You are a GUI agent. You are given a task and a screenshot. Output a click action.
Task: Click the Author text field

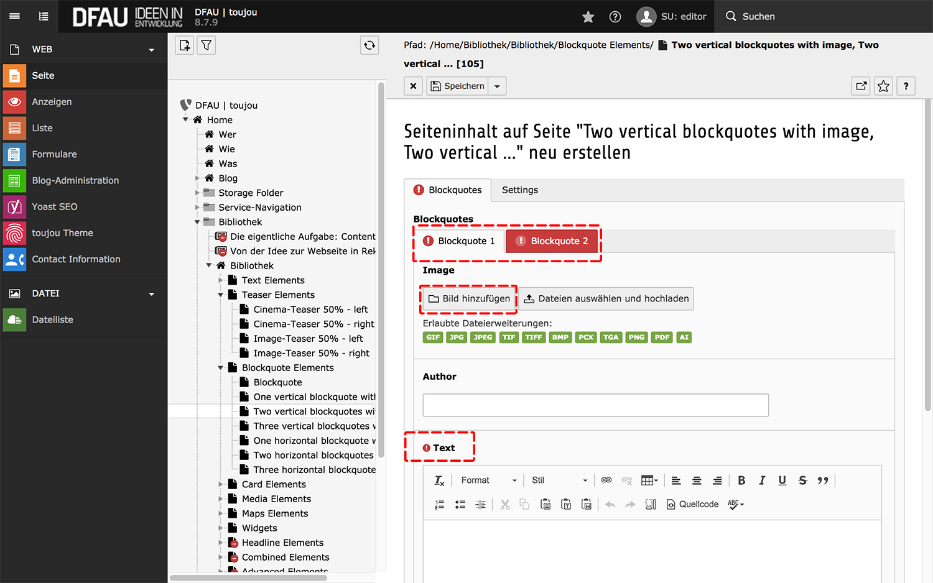coord(596,405)
